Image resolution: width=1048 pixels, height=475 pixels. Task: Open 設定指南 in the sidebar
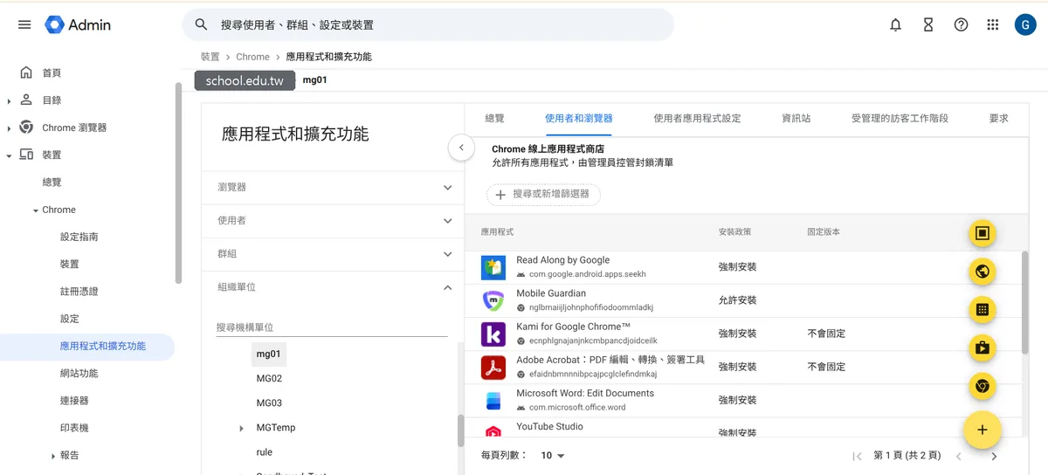click(79, 237)
